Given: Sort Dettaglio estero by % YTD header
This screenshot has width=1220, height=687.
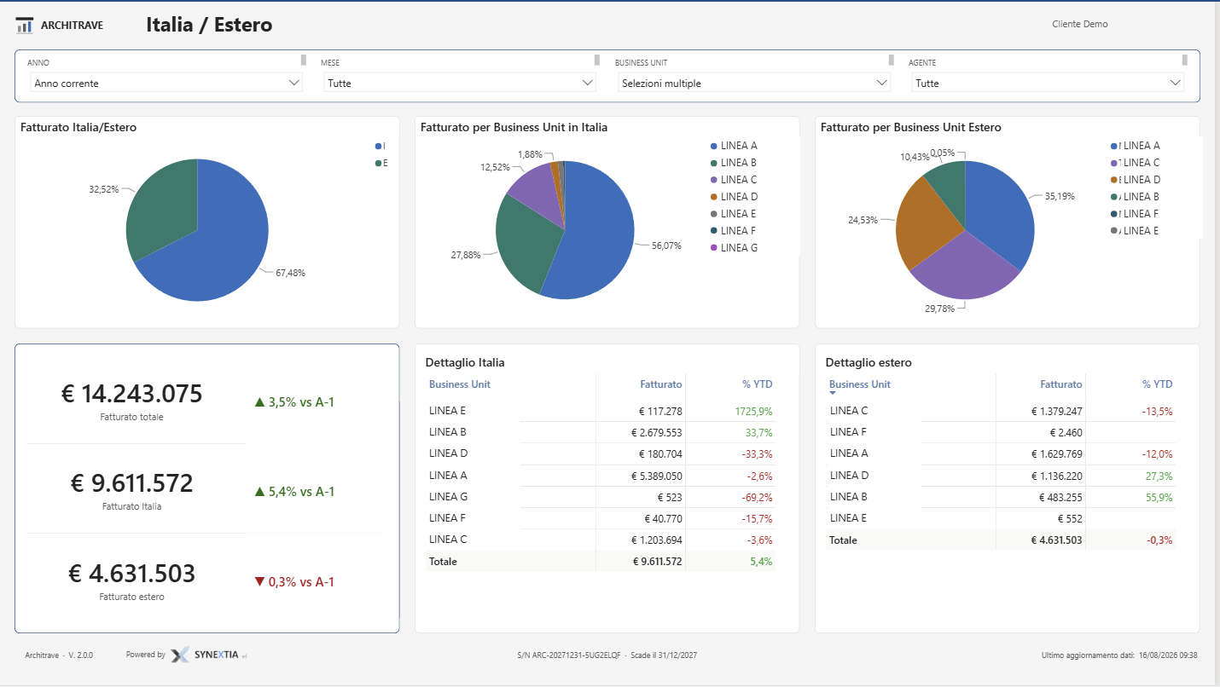Looking at the screenshot, I should coord(1157,384).
